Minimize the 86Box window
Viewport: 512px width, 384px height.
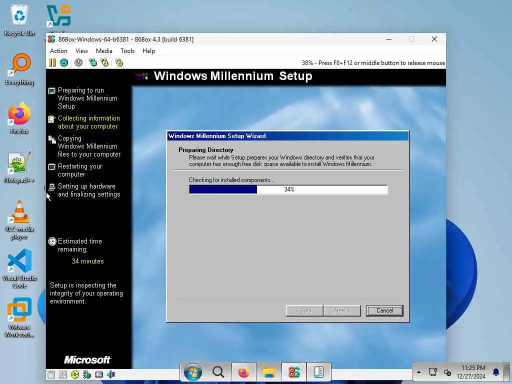[389, 39]
